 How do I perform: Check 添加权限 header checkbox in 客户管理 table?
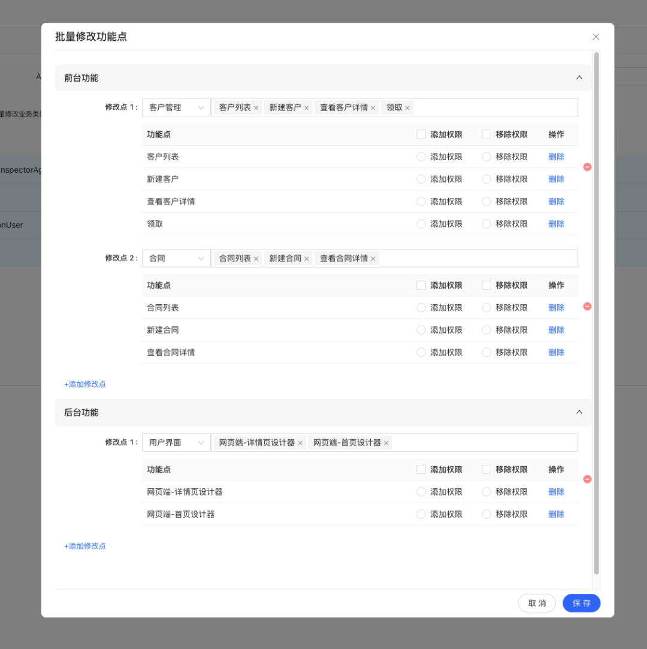click(x=421, y=134)
